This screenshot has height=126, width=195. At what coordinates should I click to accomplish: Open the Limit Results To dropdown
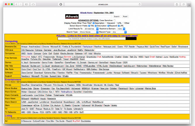(x=91, y=29)
